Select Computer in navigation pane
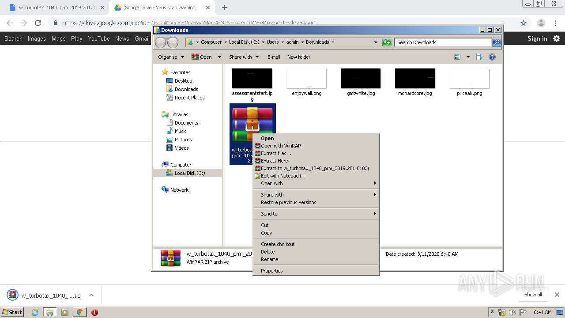This screenshot has height=318, width=565. pos(176,165)
